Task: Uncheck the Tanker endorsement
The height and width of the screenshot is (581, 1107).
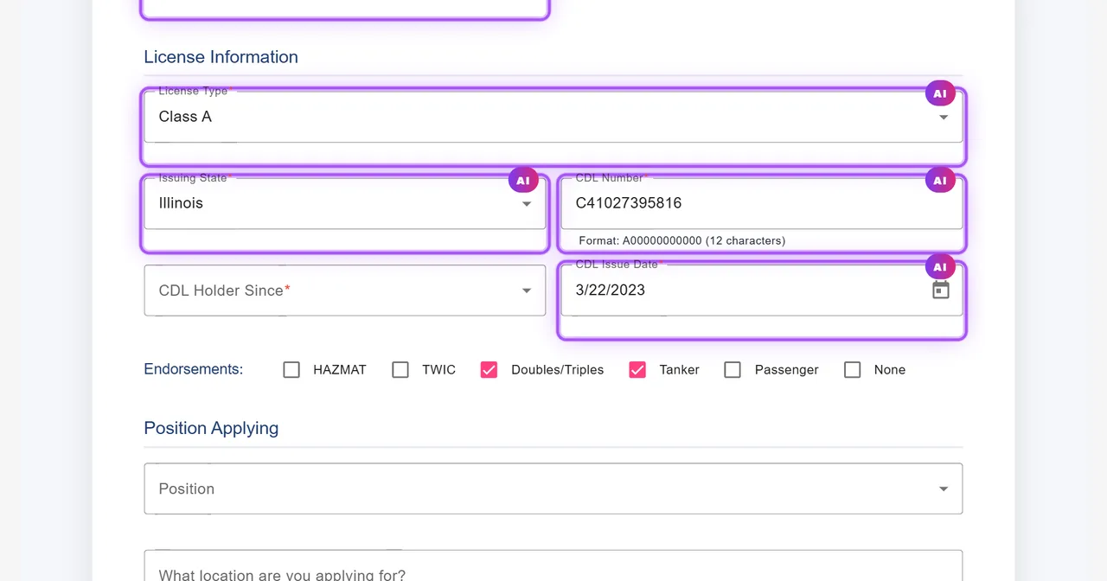Action: tap(637, 370)
